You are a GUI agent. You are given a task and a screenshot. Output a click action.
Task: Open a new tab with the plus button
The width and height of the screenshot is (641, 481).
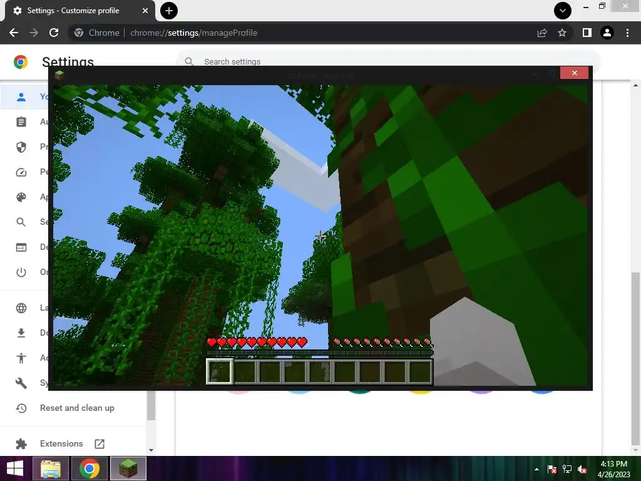click(169, 11)
